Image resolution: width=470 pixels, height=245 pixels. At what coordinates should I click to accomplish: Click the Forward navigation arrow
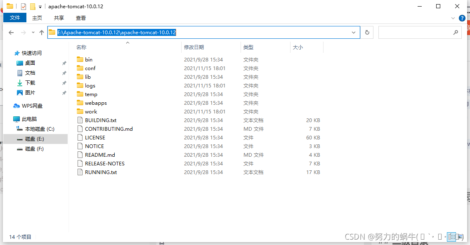pyautogui.click(x=23, y=33)
